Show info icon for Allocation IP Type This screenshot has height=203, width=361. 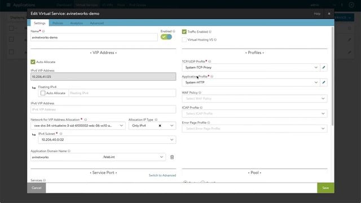point(156,120)
